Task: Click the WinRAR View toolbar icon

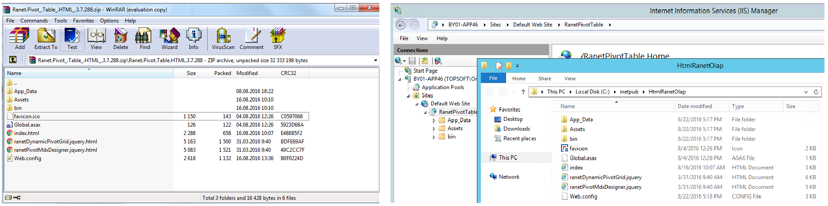Action: (96, 38)
